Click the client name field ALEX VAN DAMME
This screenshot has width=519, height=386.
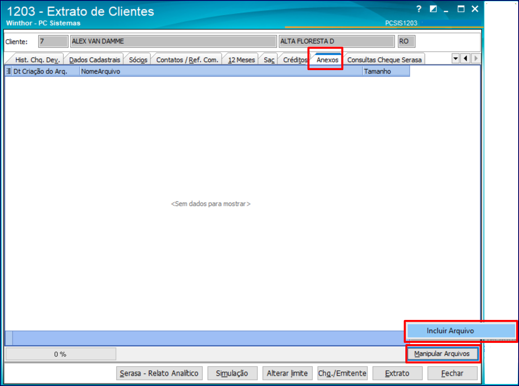(x=174, y=42)
